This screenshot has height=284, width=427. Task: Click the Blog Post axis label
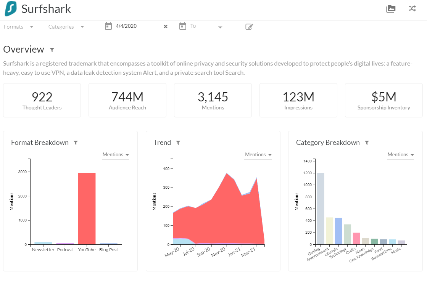click(109, 250)
